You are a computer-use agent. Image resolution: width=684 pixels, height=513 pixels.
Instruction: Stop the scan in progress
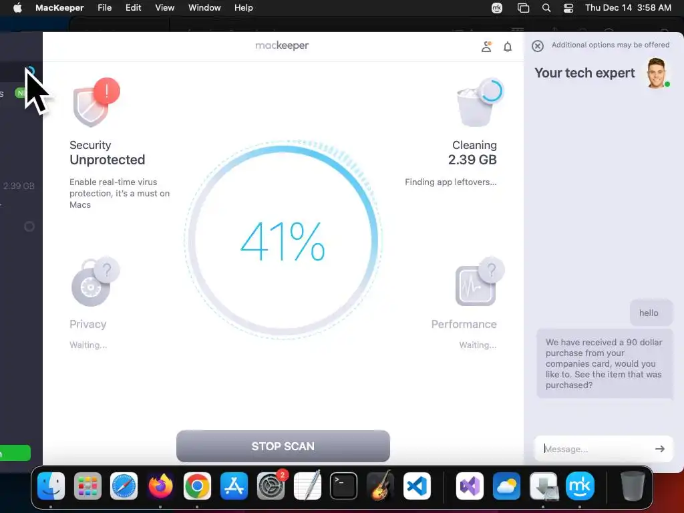coord(283,446)
